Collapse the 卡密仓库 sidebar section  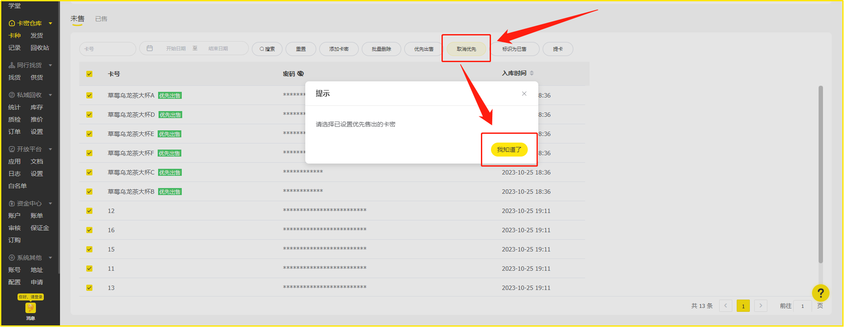click(x=50, y=23)
